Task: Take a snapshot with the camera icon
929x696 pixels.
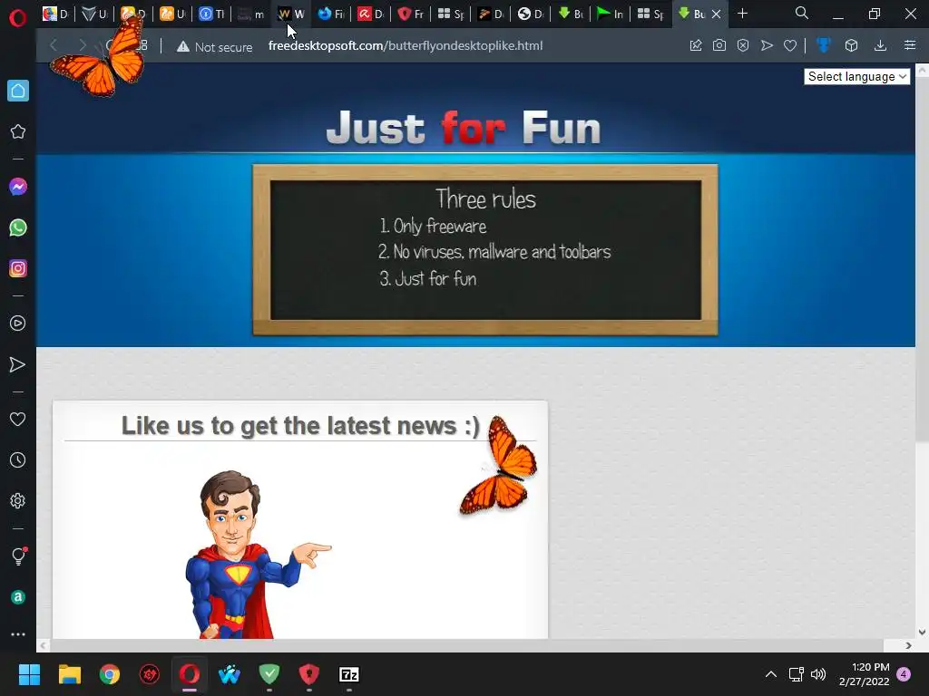Action: tap(719, 45)
